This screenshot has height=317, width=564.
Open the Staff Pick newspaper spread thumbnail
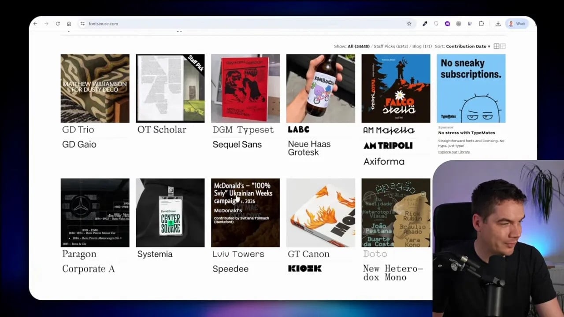170,88
